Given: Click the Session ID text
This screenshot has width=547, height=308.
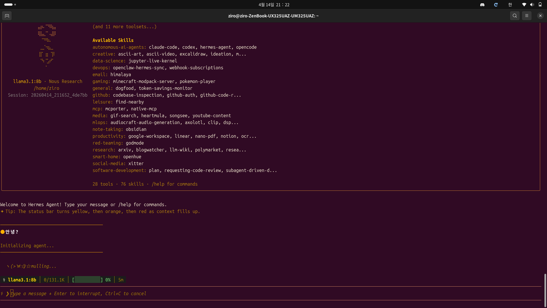Looking at the screenshot, I should [x=48, y=95].
